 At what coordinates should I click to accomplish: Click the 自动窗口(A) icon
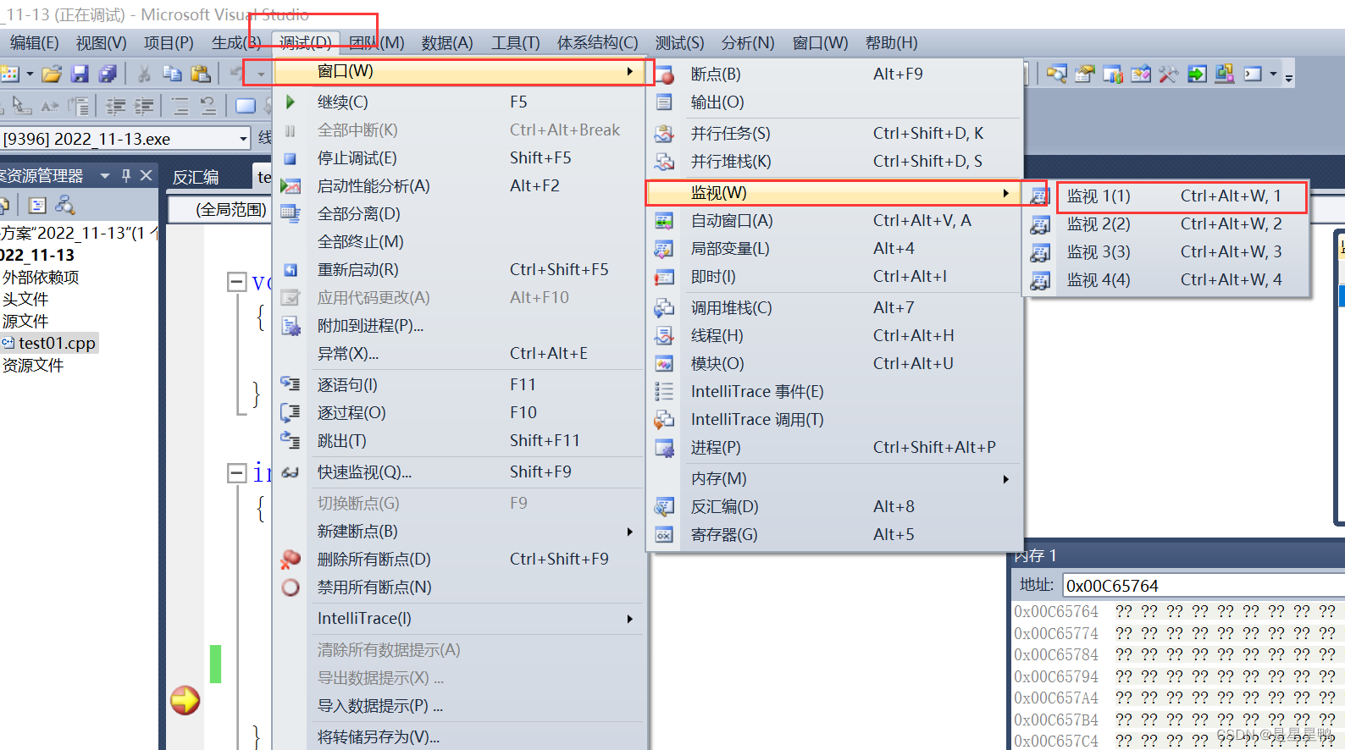pos(664,221)
